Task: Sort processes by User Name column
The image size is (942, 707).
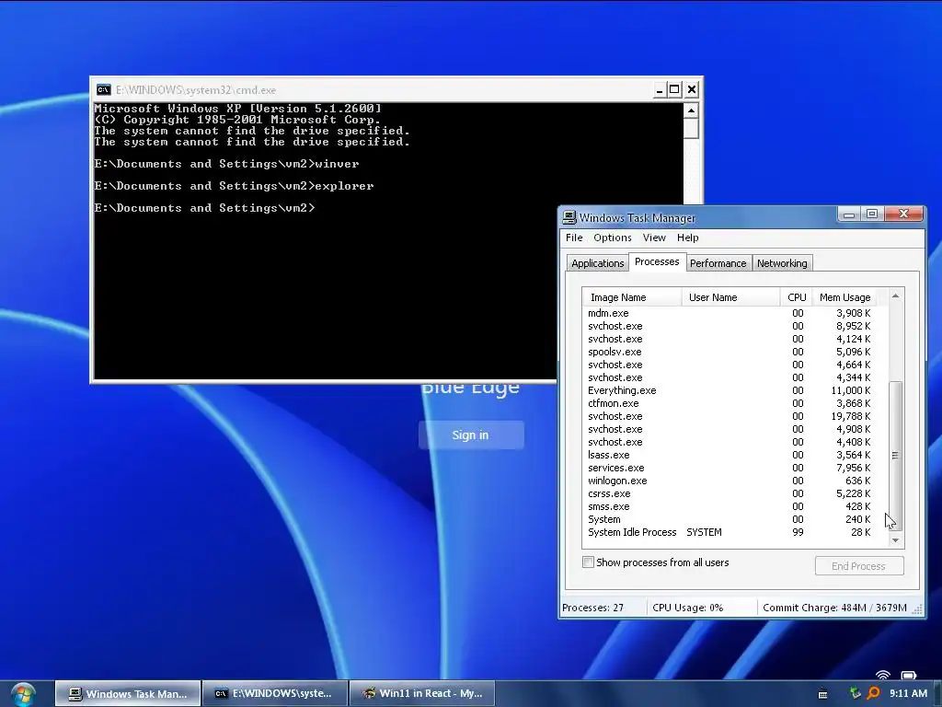Action: point(730,297)
